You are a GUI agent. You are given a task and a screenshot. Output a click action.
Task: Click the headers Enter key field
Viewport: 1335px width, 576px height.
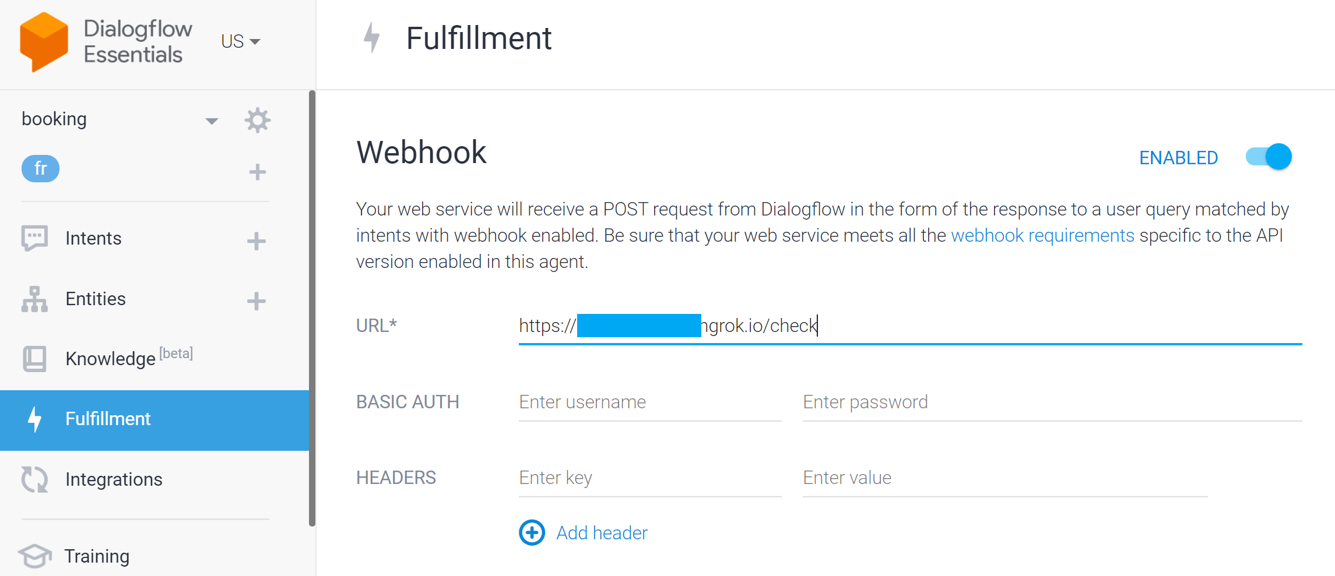649,478
